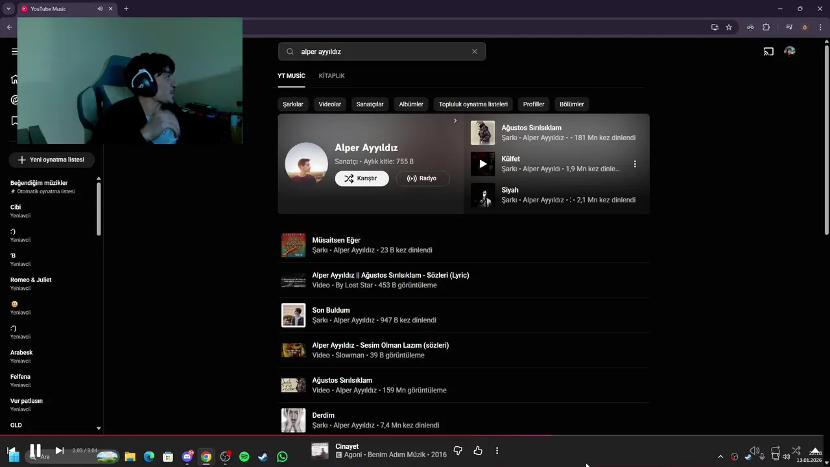
Task: Click the playlist sidebar up arrow
Action: point(99,178)
